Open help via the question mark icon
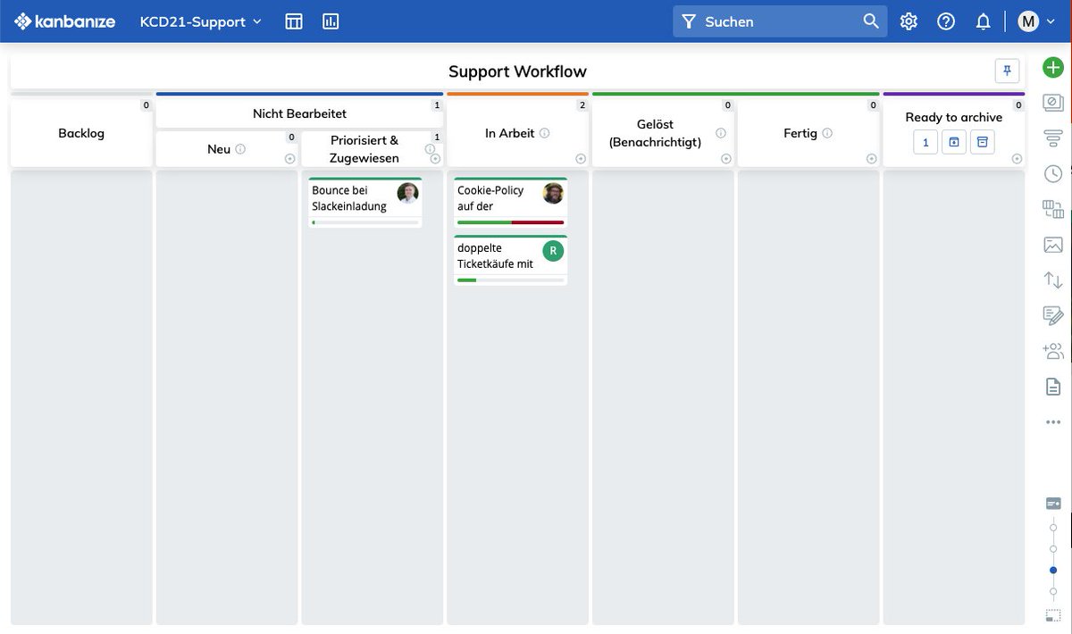The width and height of the screenshot is (1072, 634). (x=946, y=21)
